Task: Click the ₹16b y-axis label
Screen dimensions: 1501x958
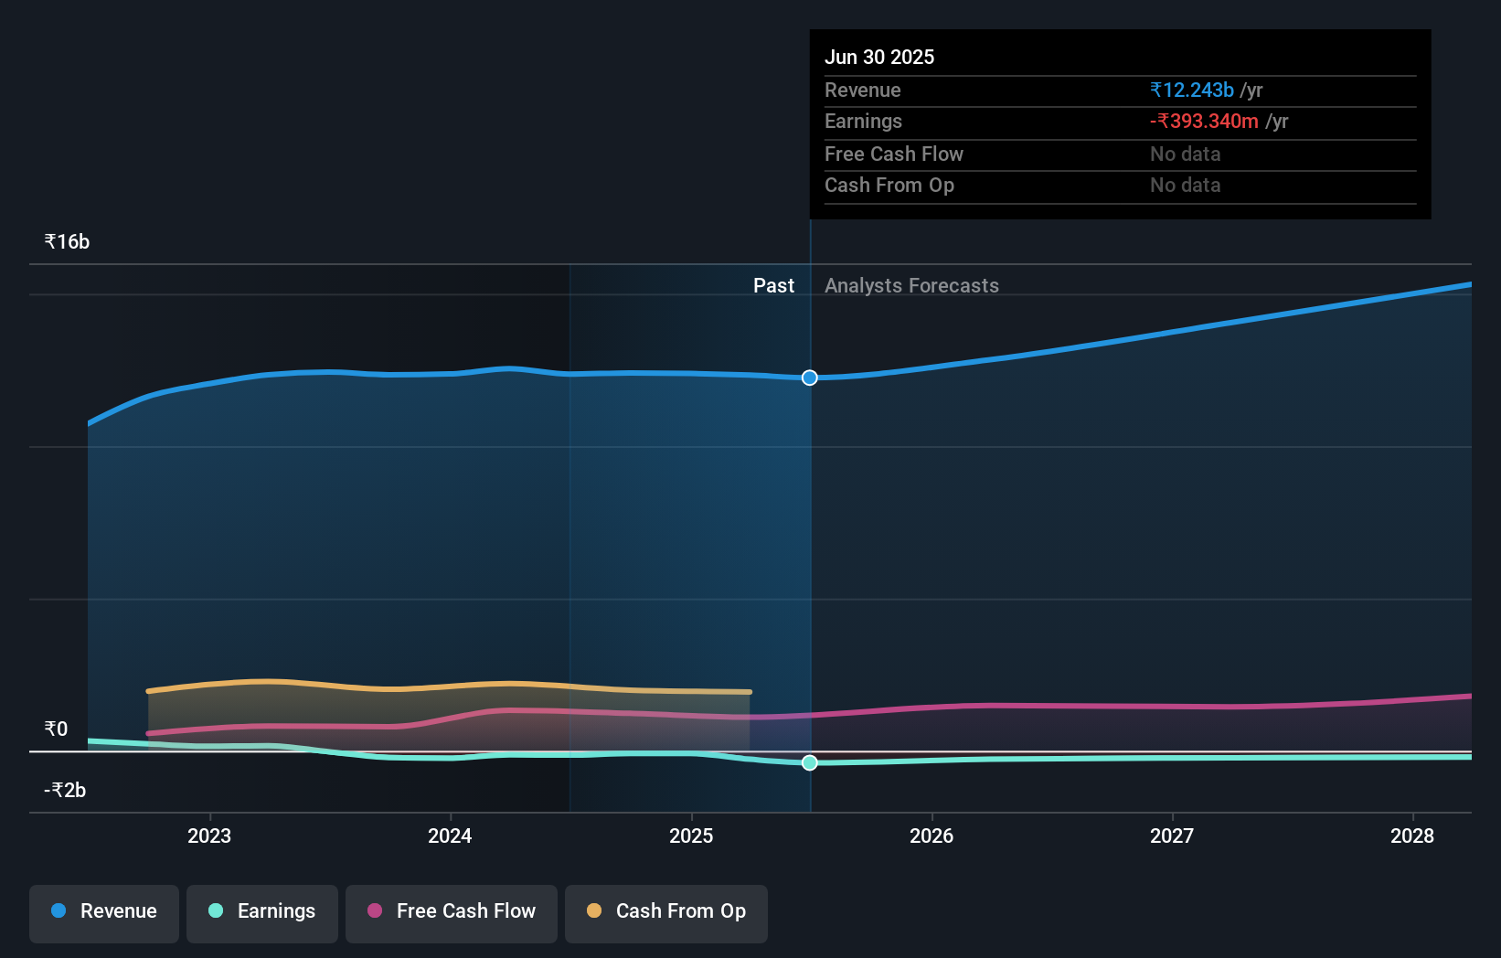Action: [67, 242]
